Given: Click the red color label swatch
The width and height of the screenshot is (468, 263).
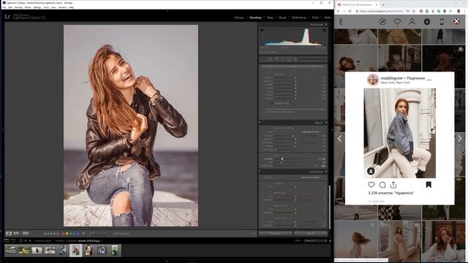Looking at the screenshot, I should tap(64, 234).
